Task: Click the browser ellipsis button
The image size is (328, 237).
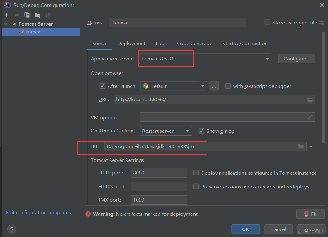Action: [x=214, y=86]
